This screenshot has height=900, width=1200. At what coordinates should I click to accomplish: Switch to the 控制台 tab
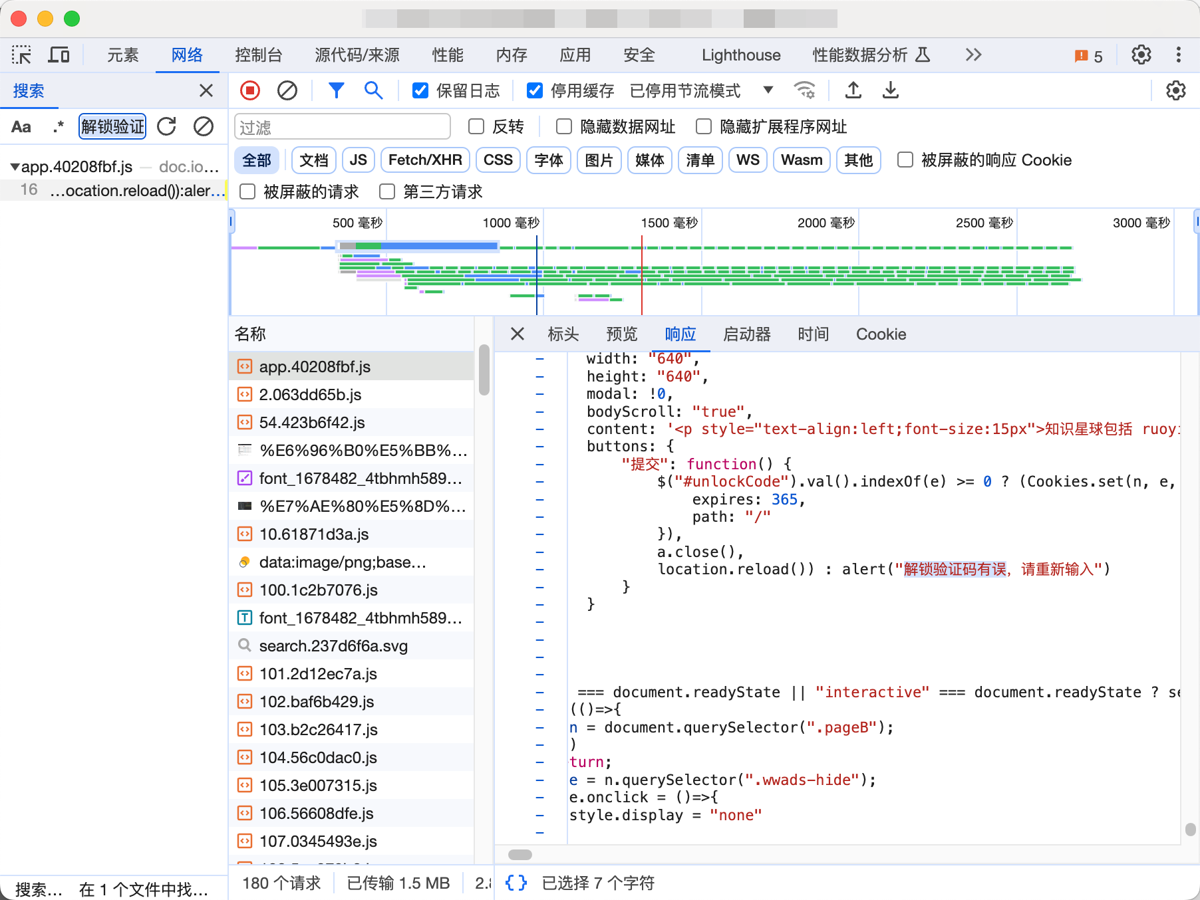[259, 55]
